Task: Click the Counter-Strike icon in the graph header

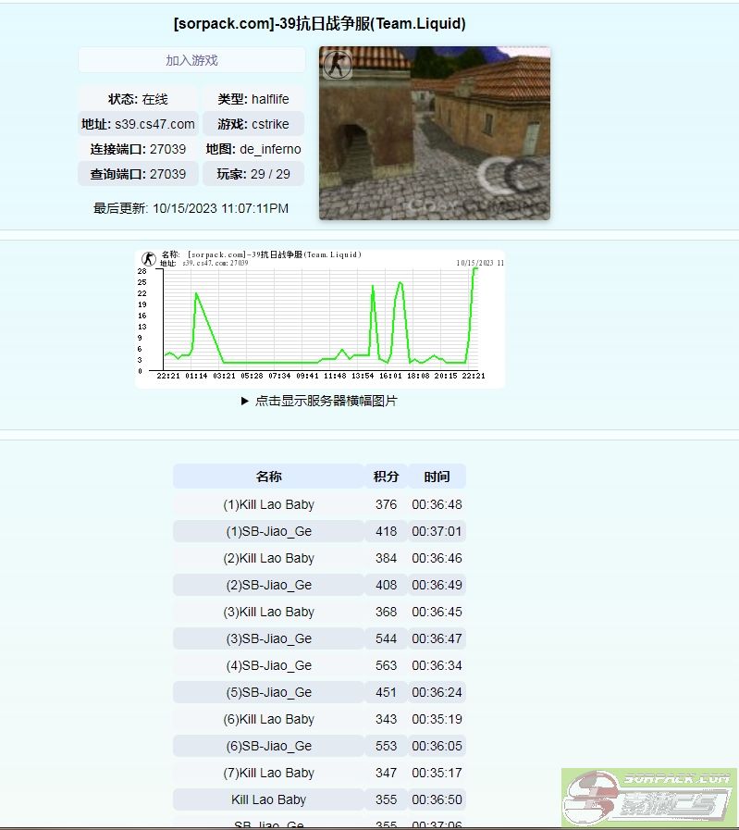Action: click(148, 259)
